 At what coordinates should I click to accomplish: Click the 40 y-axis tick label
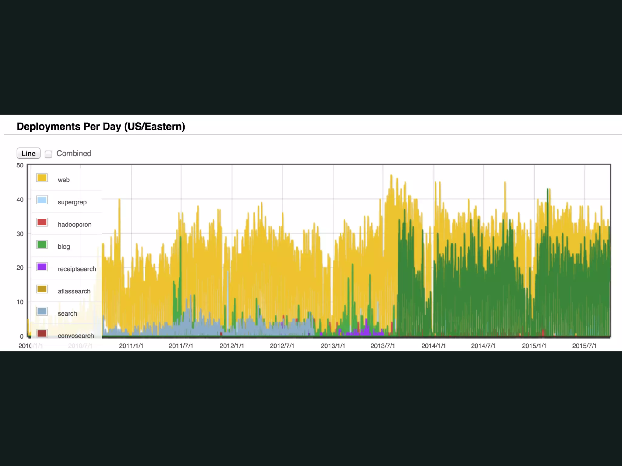20,200
